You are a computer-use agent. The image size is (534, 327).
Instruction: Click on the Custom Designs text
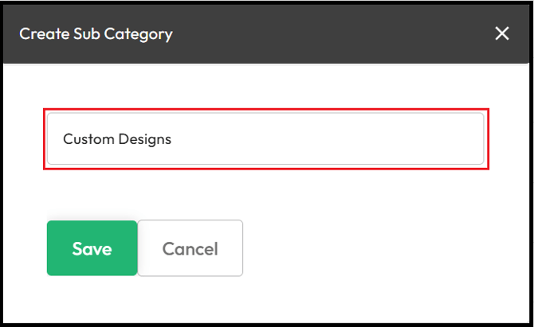pyautogui.click(x=117, y=139)
